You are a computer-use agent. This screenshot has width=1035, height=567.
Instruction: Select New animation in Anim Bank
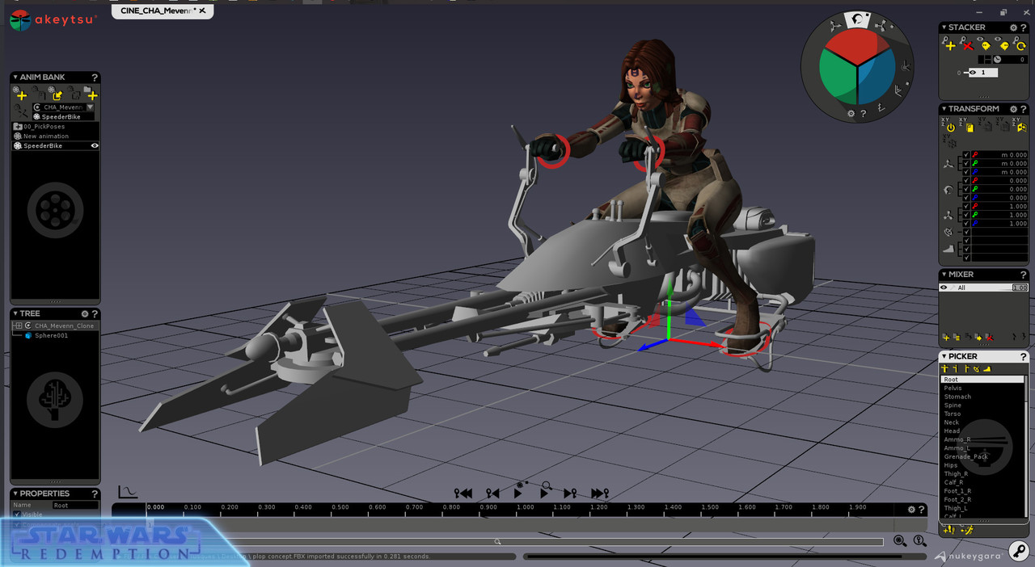[55, 136]
